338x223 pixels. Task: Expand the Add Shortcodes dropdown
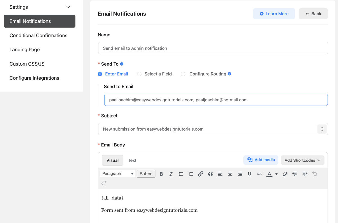tap(303, 160)
